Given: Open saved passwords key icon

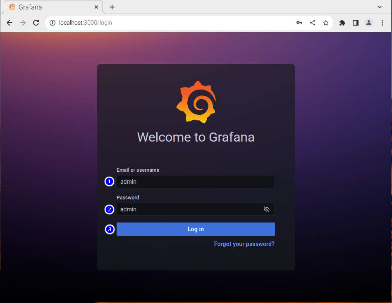Looking at the screenshot, I should 299,23.
